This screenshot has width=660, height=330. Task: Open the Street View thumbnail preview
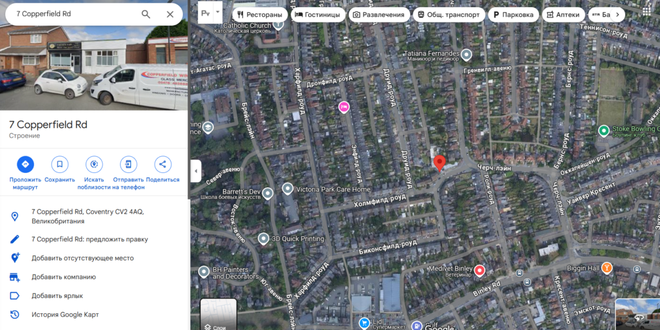(x=637, y=315)
